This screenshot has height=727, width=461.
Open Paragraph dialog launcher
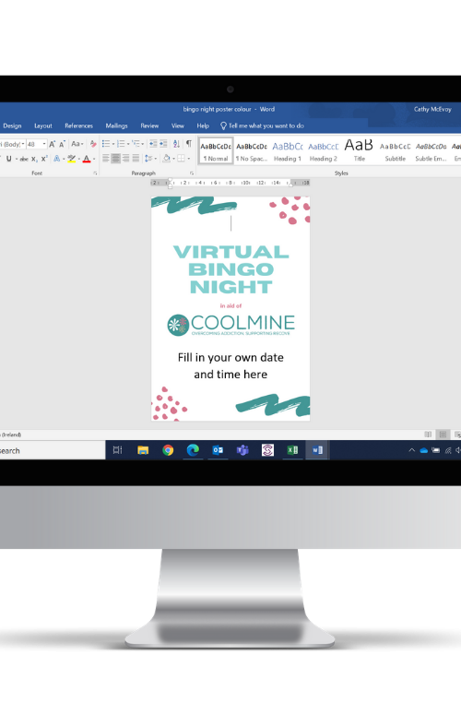(x=192, y=173)
